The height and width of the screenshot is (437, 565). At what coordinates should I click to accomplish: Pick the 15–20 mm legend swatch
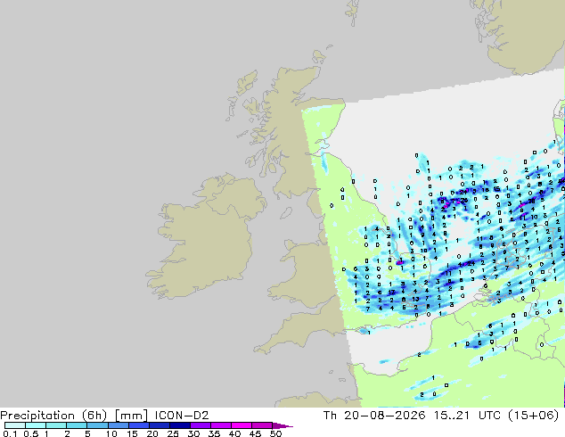pyautogui.click(x=139, y=425)
